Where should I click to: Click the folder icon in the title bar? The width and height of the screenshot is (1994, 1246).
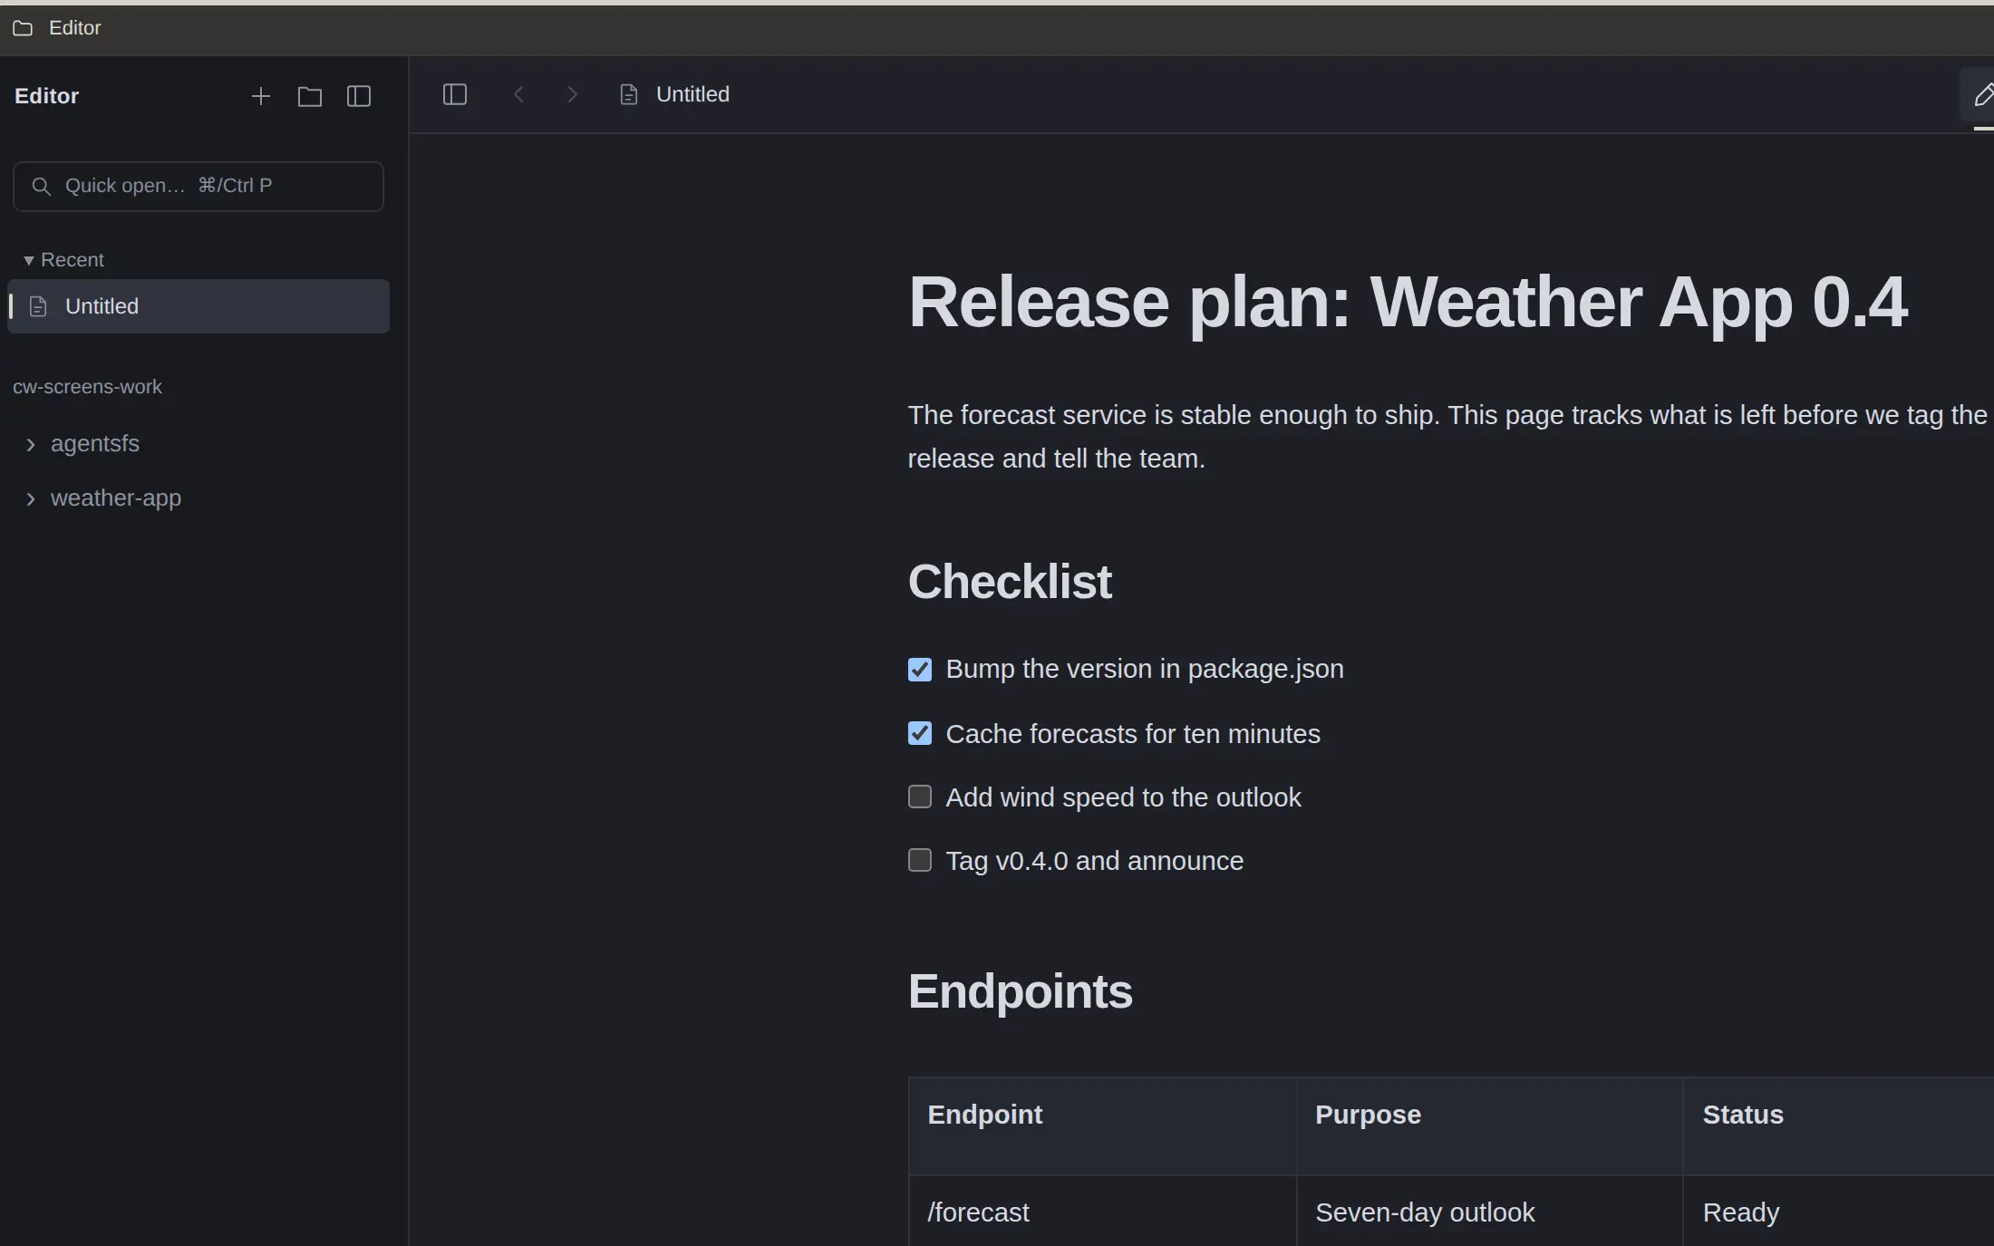pyautogui.click(x=23, y=28)
